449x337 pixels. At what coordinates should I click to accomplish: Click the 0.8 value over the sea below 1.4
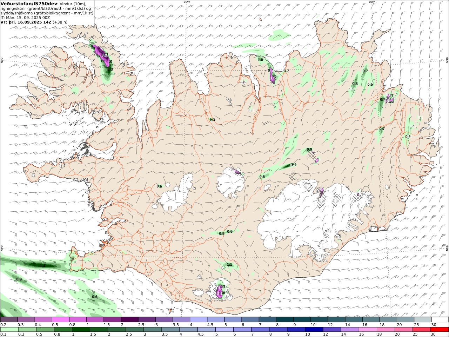(x=19, y=279)
